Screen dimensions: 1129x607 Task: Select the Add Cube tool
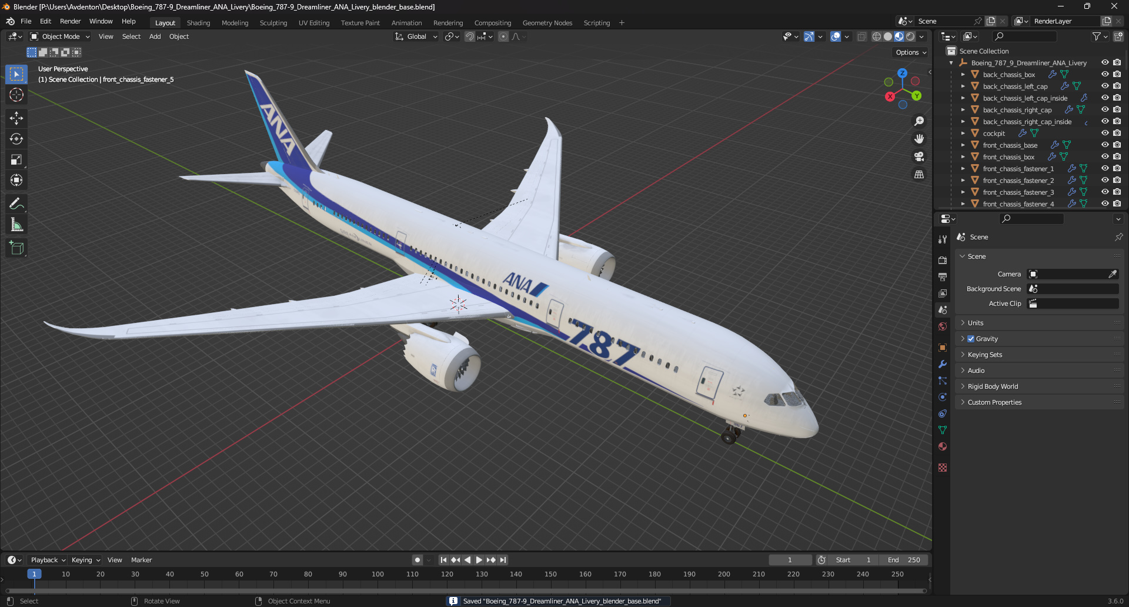coord(16,248)
